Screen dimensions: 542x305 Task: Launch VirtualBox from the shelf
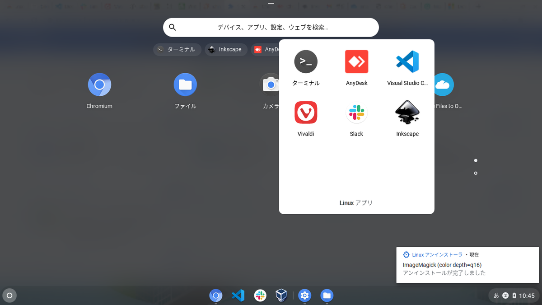[x=281, y=296]
